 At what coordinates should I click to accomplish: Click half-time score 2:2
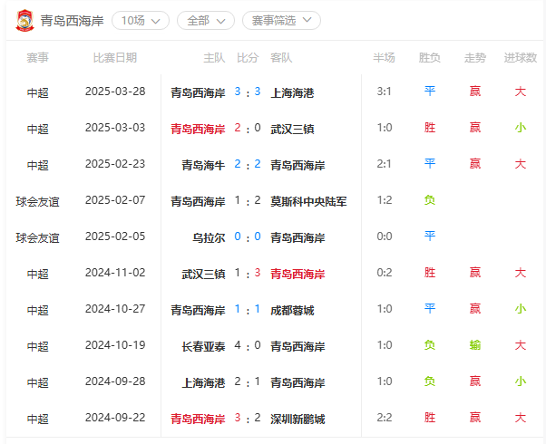384,418
